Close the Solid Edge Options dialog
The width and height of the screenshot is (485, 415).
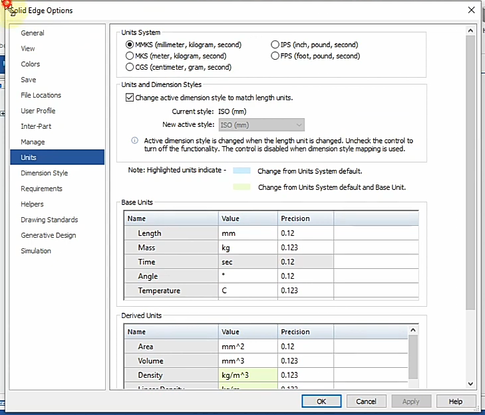tap(471, 10)
